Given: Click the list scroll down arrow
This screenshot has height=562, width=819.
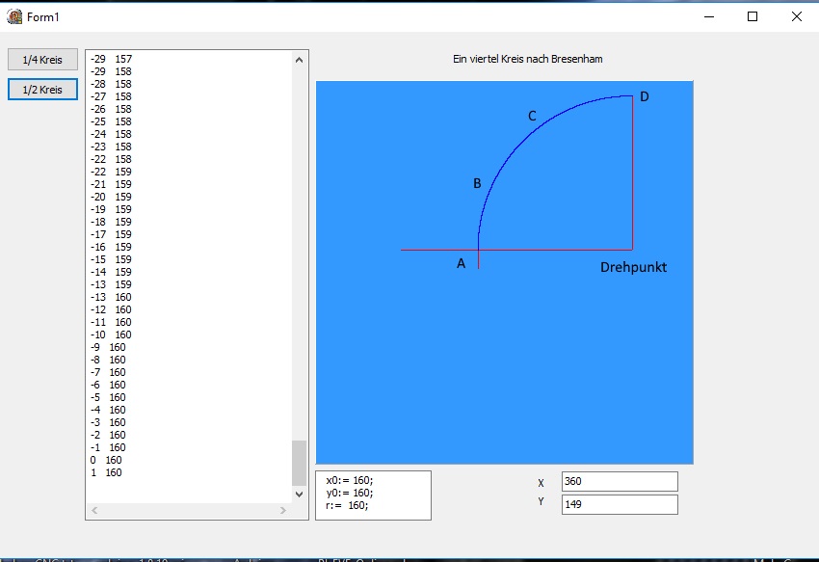Looking at the screenshot, I should click(299, 494).
